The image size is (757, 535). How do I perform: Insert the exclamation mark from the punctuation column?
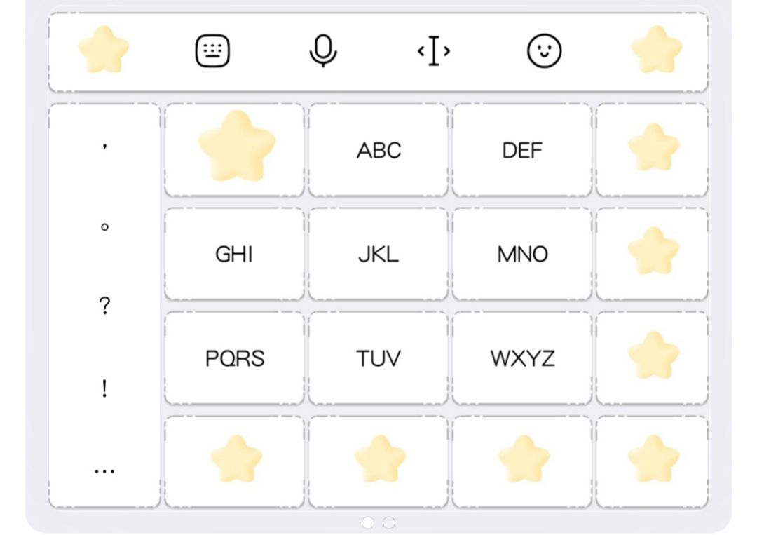point(104,388)
